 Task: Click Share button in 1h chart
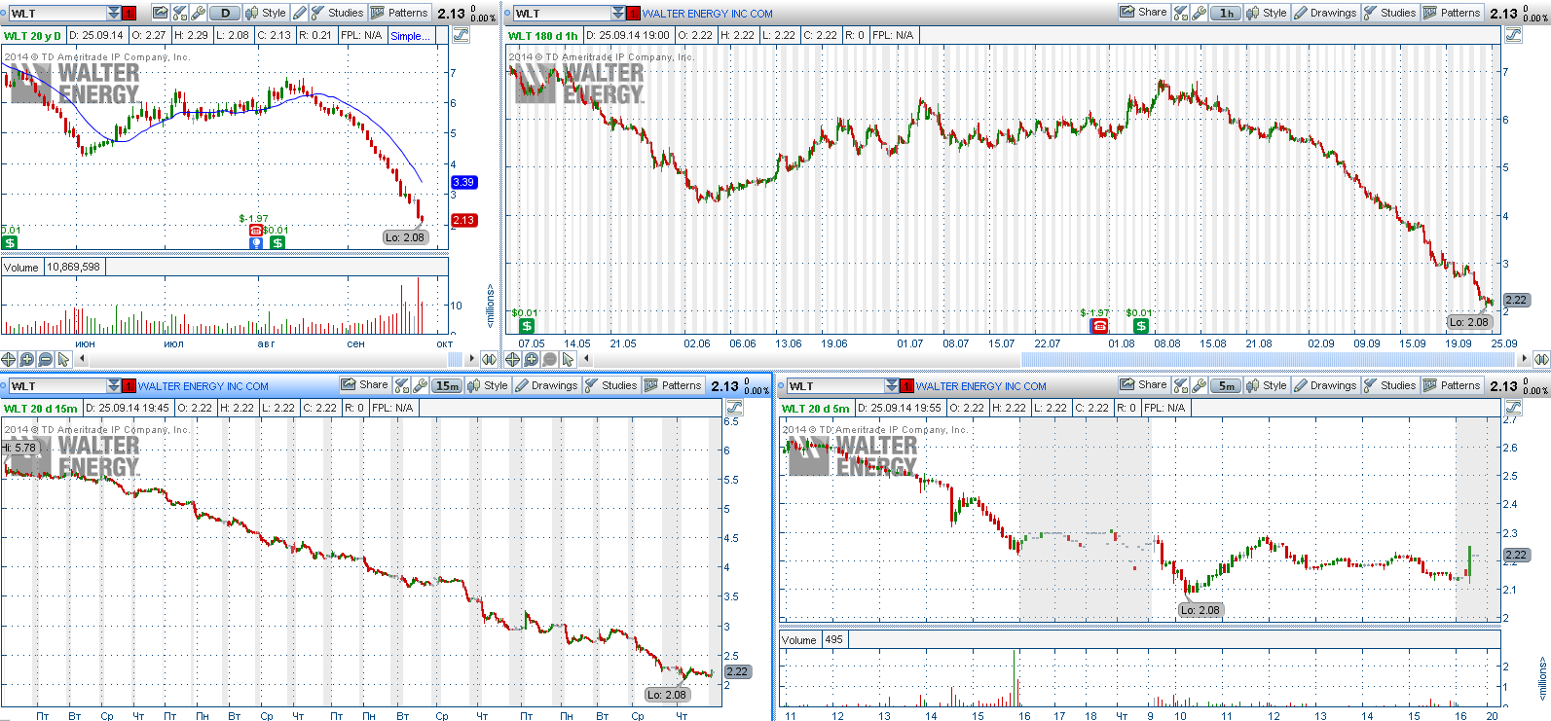1144,13
